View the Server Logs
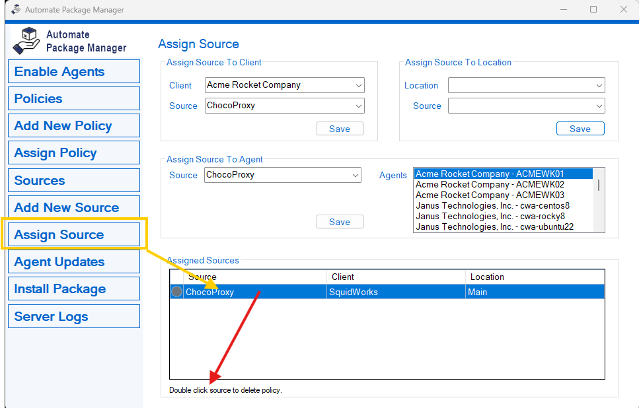 pos(73,316)
